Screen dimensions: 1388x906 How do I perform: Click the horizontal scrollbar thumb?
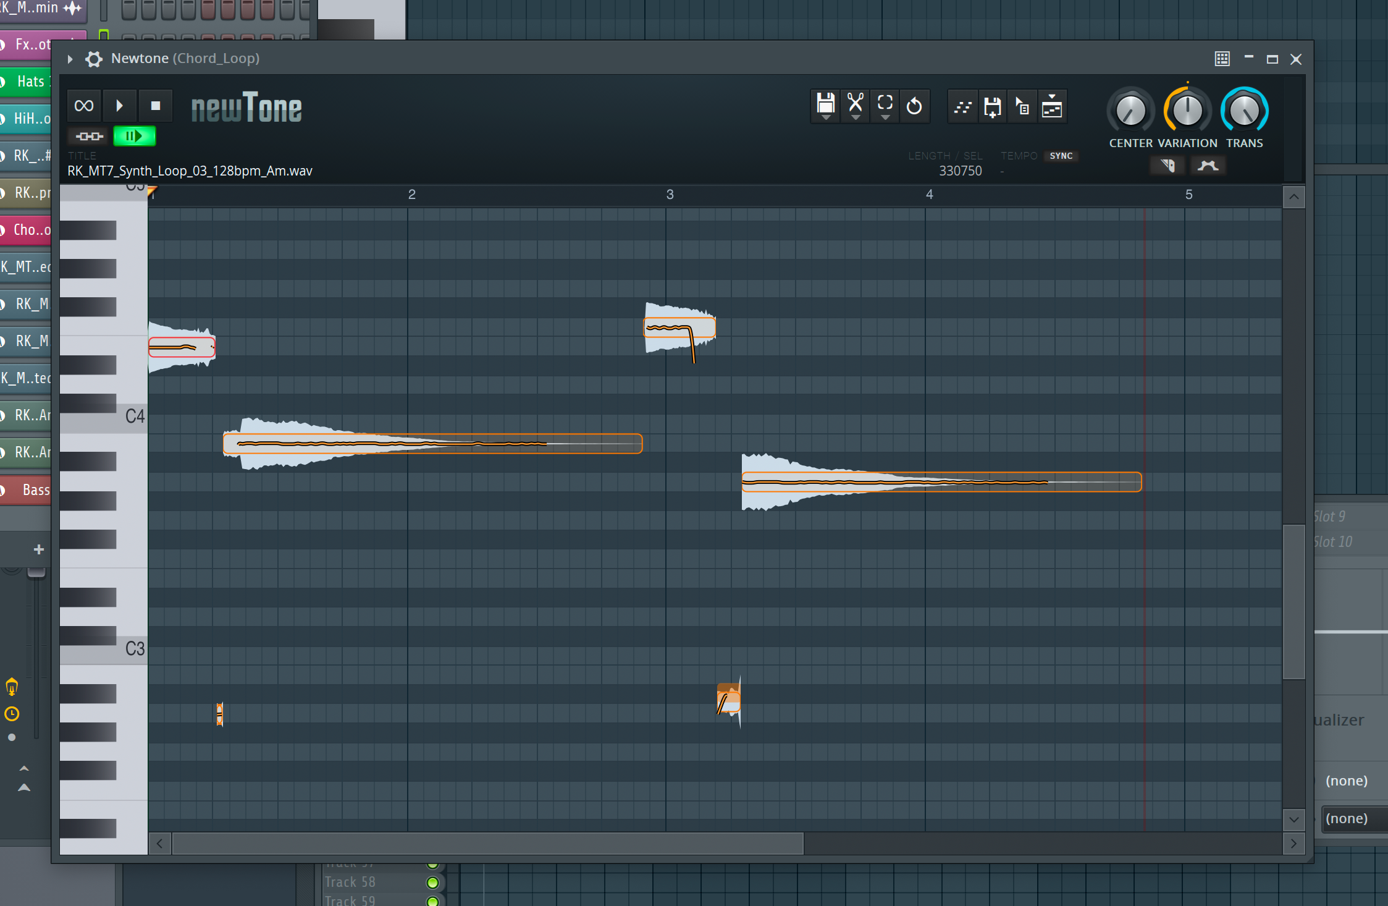[488, 844]
